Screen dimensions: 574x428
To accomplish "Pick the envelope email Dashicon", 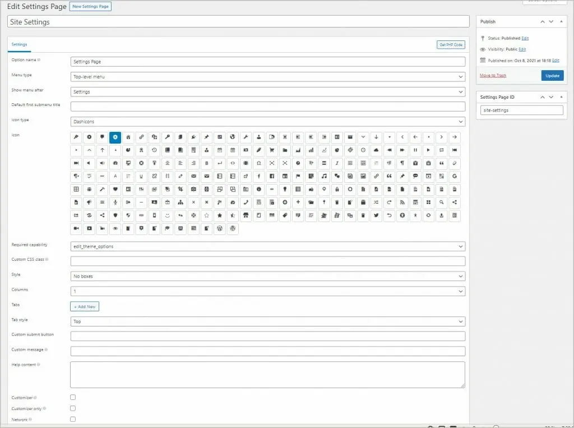I will (193, 176).
